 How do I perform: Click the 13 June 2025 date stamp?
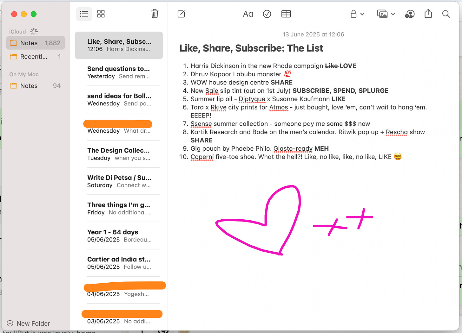(313, 35)
